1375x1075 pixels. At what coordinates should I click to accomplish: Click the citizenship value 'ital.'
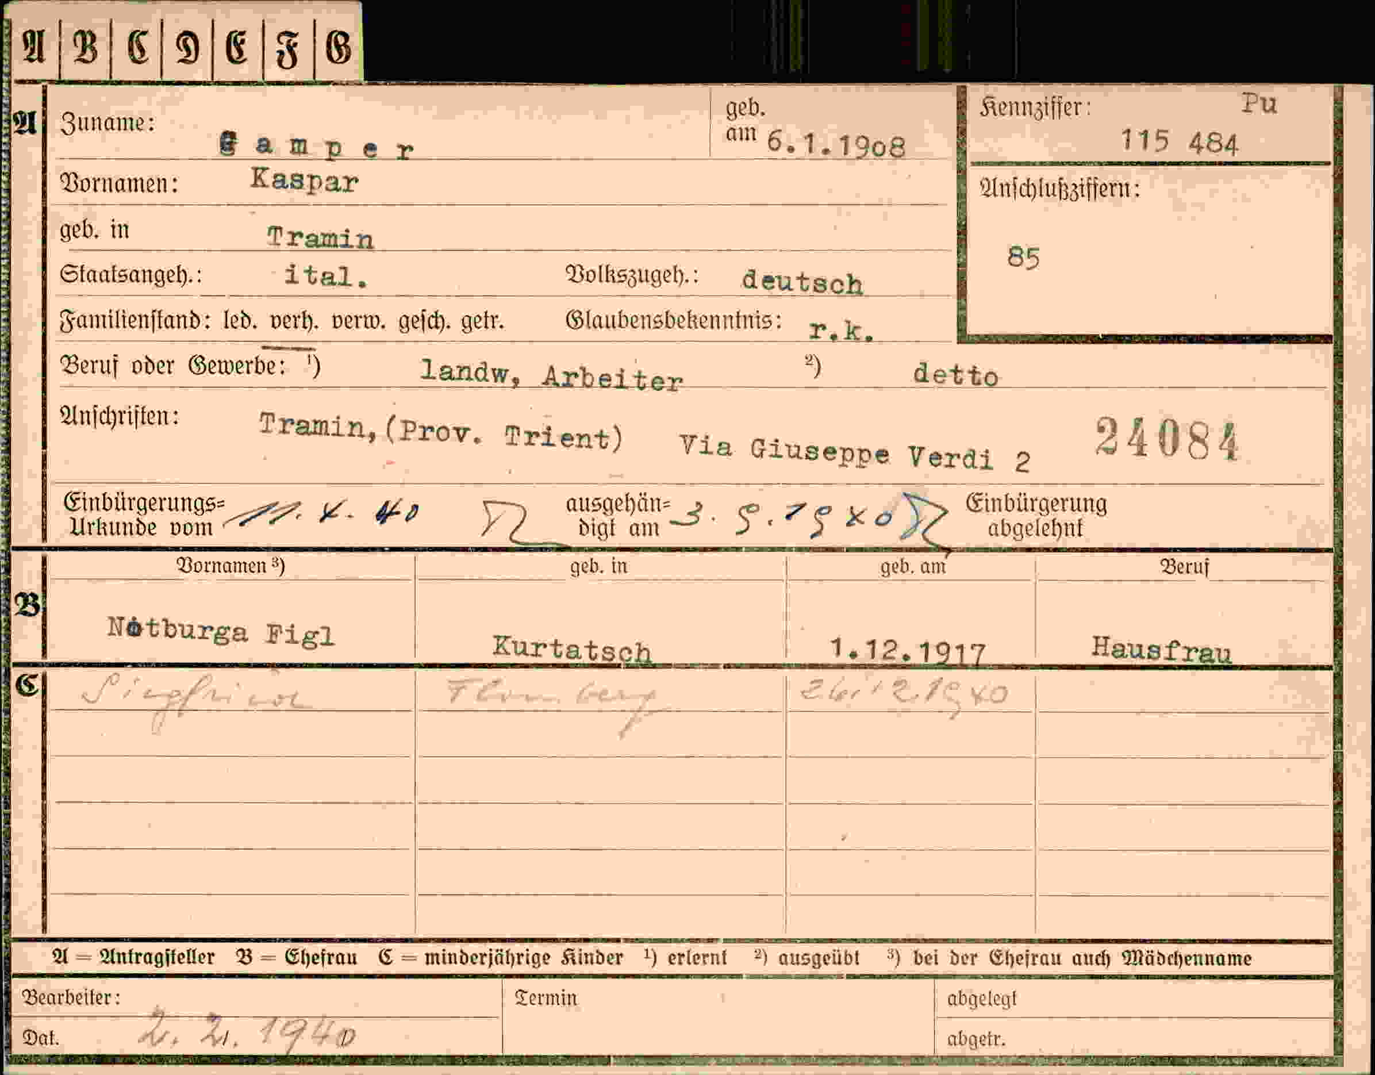pos(325,276)
